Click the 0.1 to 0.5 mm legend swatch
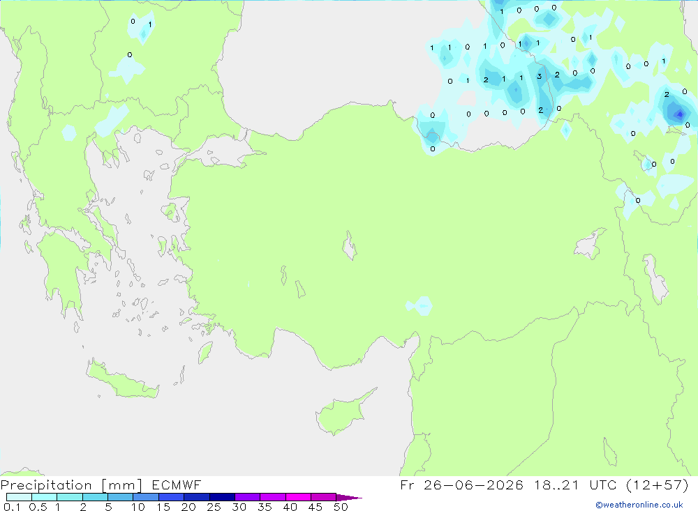 click(19, 497)
